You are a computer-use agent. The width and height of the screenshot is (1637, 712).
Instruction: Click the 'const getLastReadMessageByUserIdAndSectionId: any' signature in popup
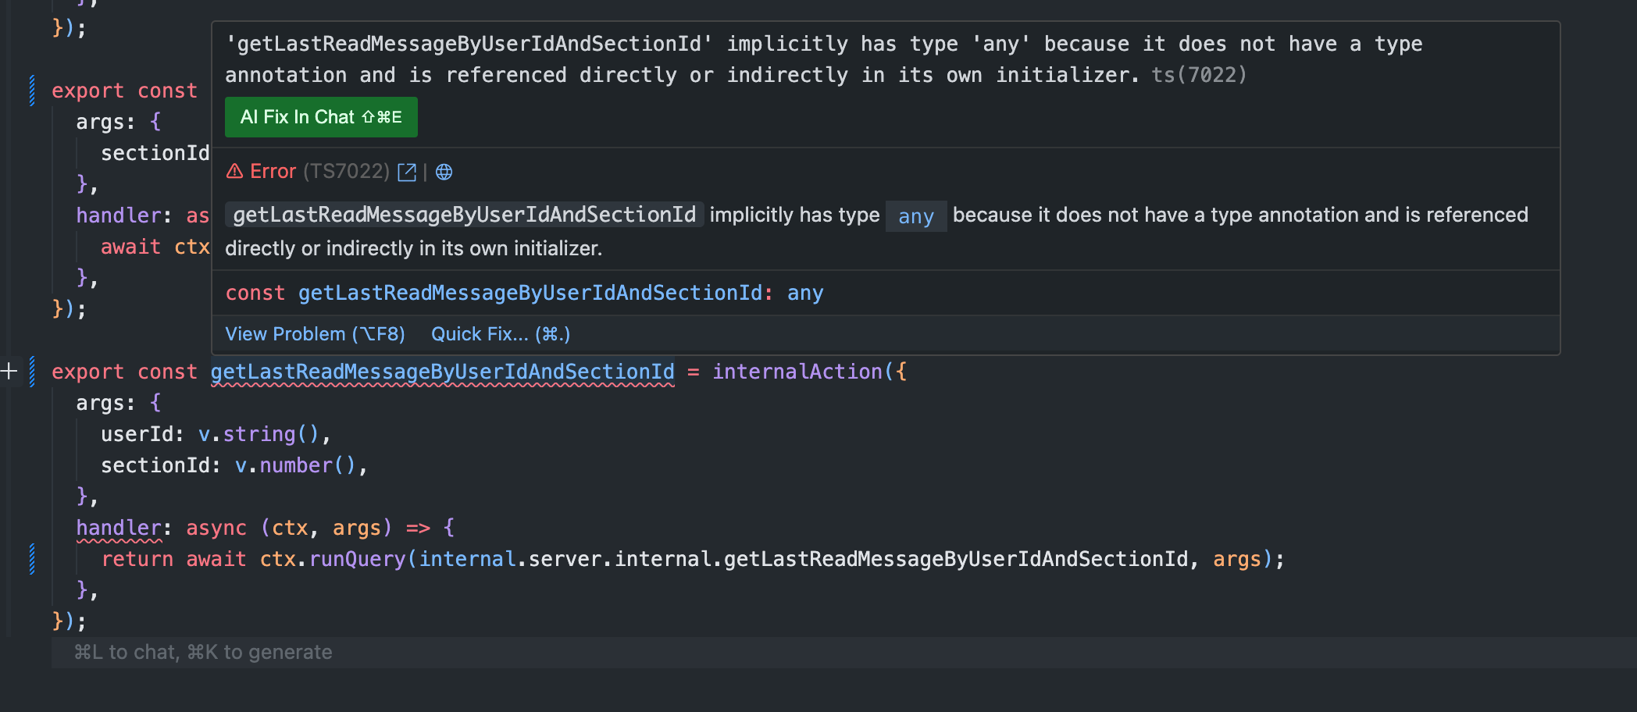524,293
